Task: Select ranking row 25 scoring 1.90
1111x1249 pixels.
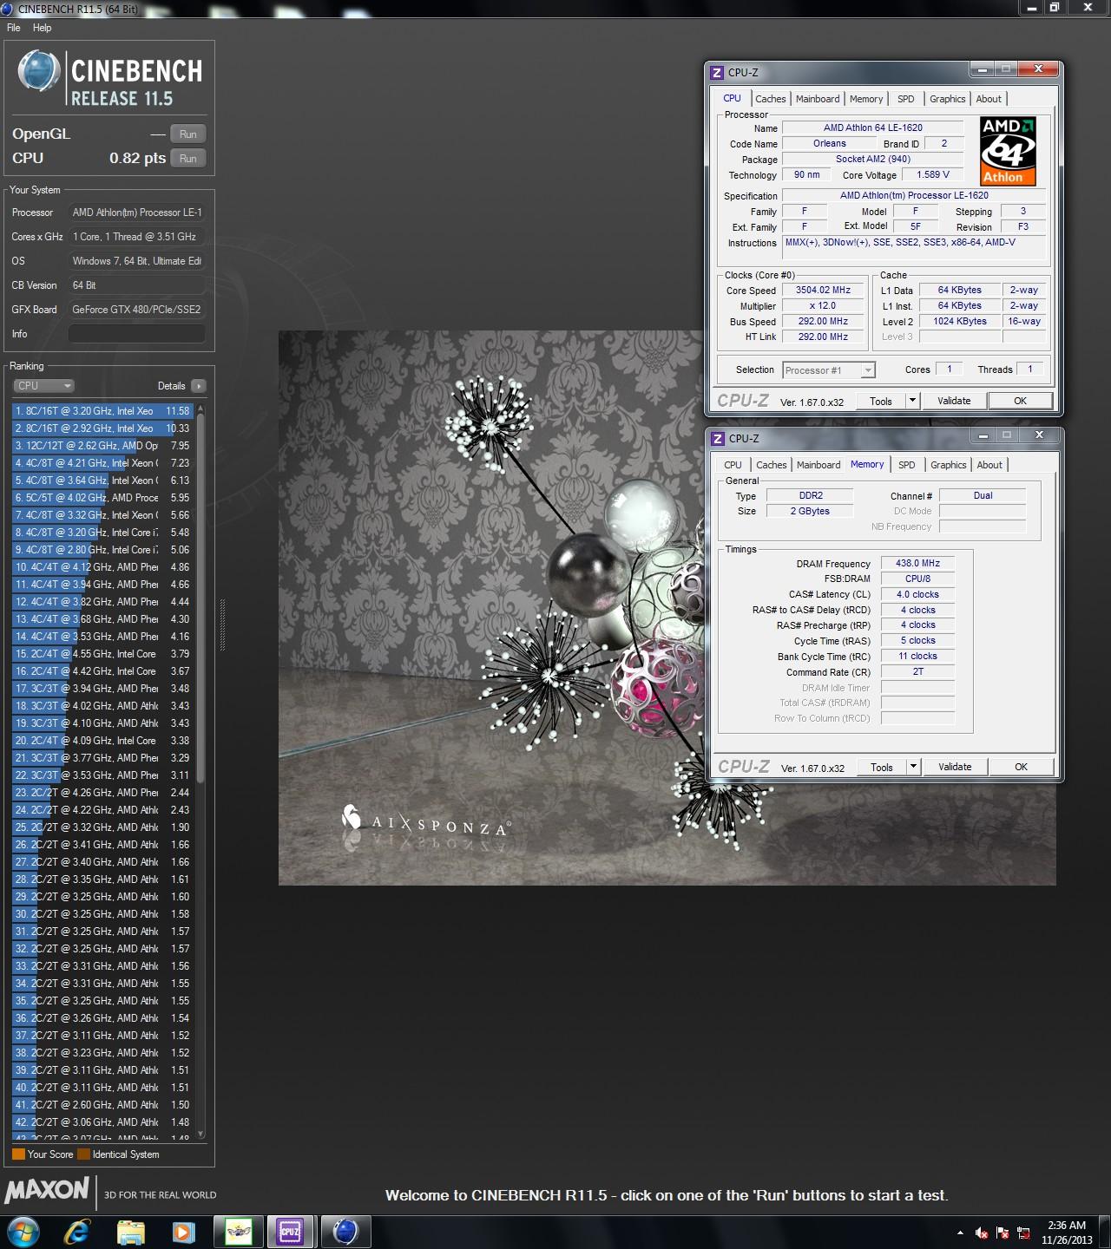Action: point(102,827)
